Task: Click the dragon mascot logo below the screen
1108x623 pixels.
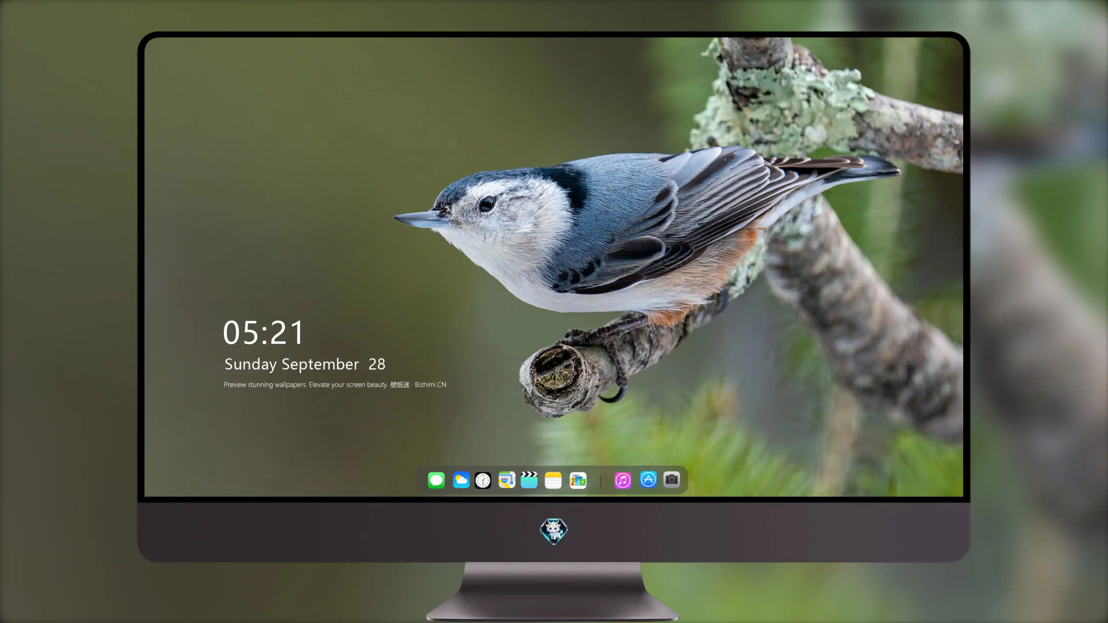Action: coord(554,531)
